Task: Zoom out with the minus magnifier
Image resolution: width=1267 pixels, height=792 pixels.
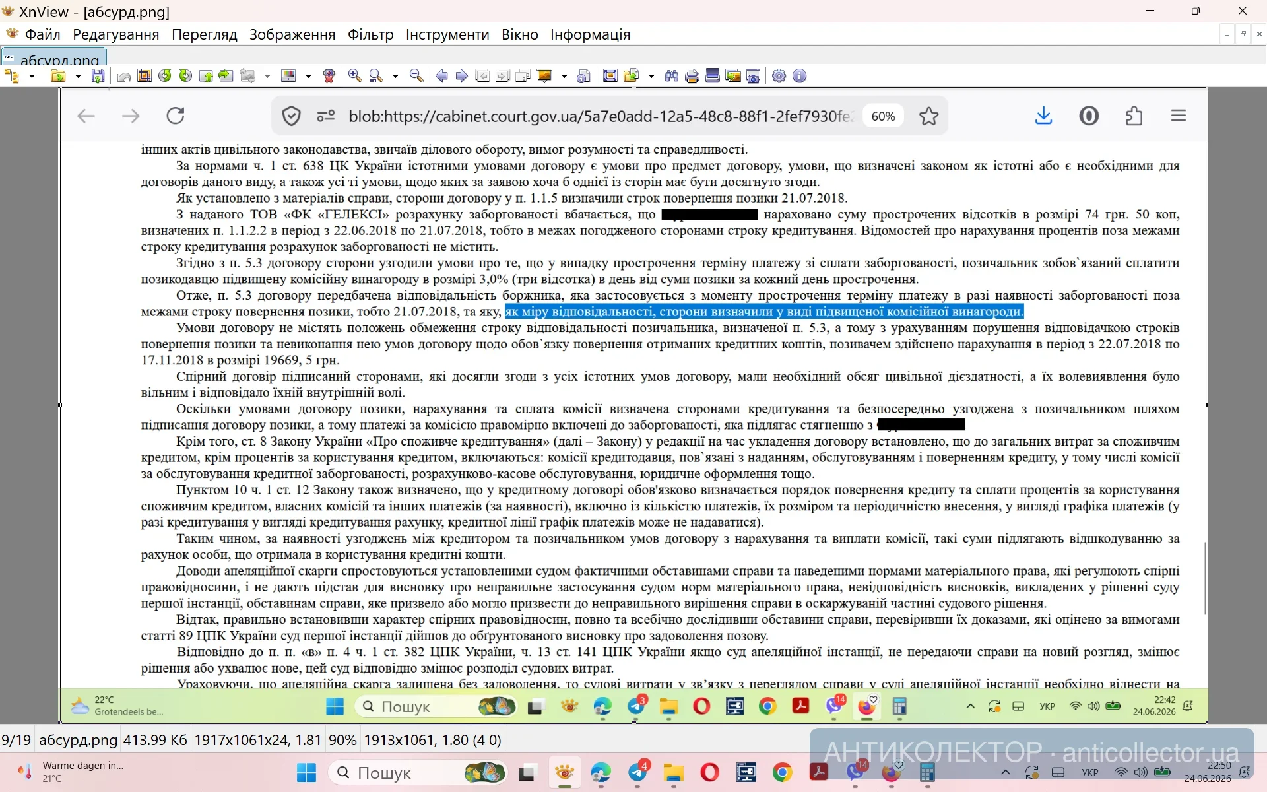Action: (416, 76)
